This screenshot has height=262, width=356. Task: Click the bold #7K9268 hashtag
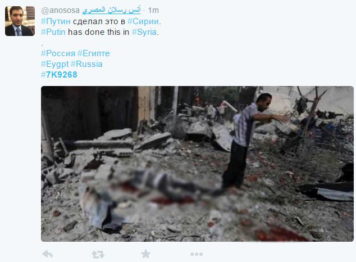(x=60, y=75)
